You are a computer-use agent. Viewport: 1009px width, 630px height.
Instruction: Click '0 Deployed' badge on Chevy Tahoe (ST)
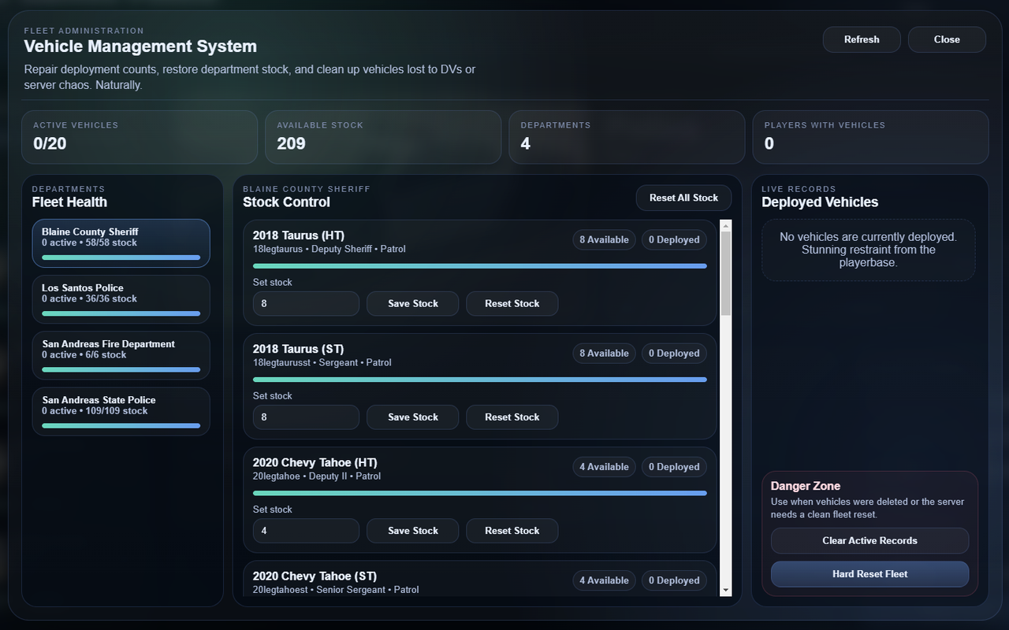674,580
